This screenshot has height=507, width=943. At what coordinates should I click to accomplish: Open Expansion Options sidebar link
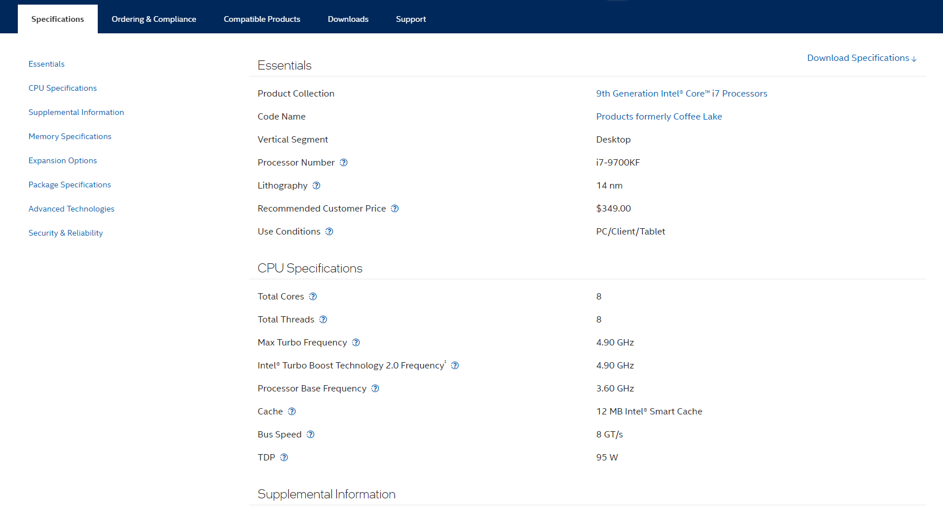coord(63,160)
